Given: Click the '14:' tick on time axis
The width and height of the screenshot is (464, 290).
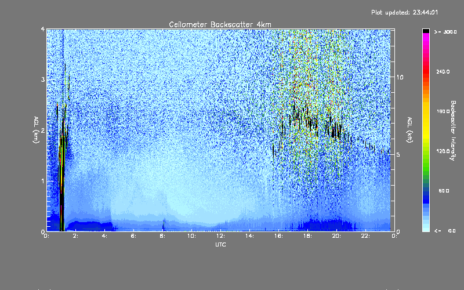Looking at the screenshot, I should pyautogui.click(x=249, y=236).
